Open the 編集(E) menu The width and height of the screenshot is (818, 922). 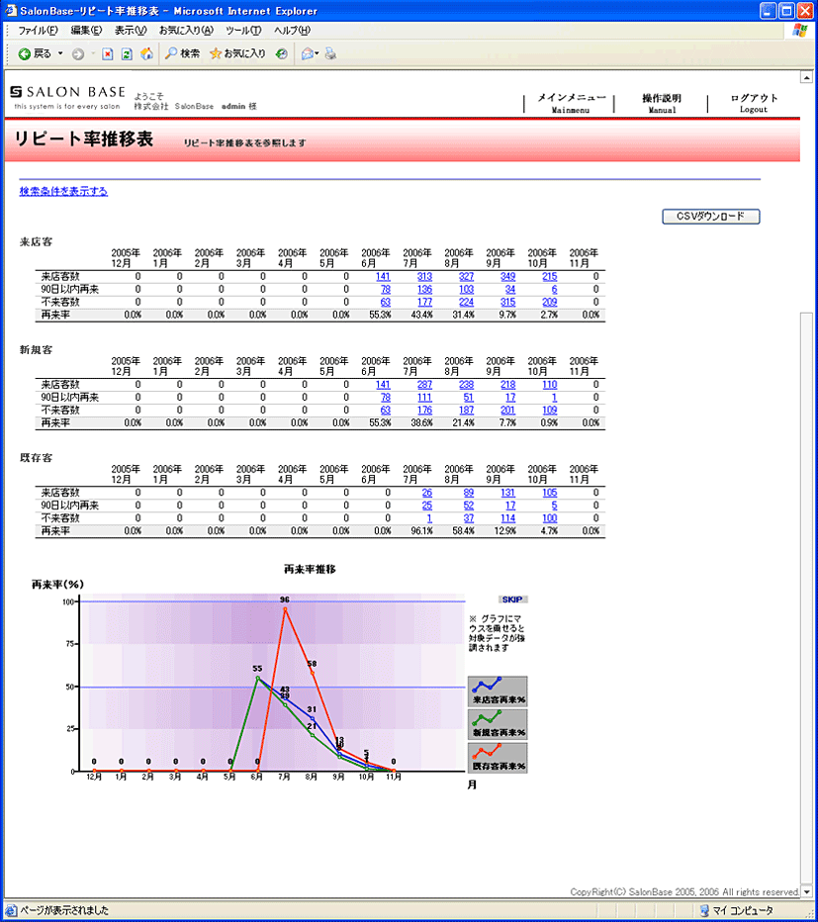click(86, 30)
